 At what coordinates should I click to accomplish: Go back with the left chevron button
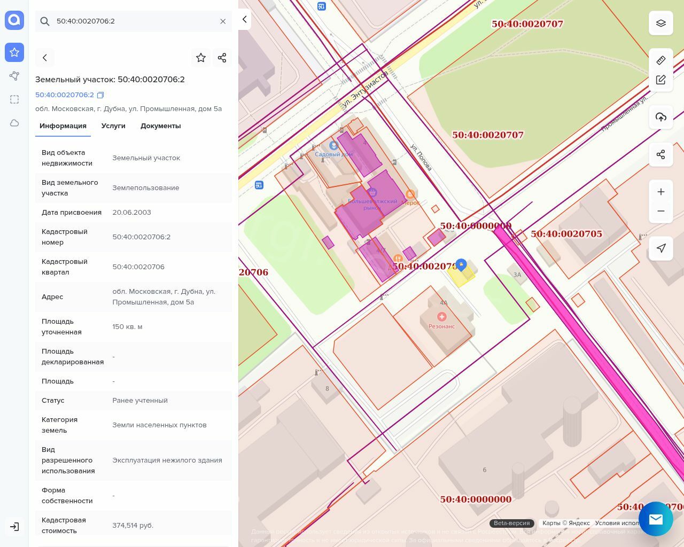point(45,58)
